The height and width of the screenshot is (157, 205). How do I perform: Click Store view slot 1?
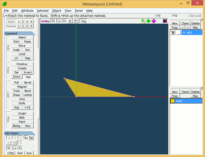point(19,22)
